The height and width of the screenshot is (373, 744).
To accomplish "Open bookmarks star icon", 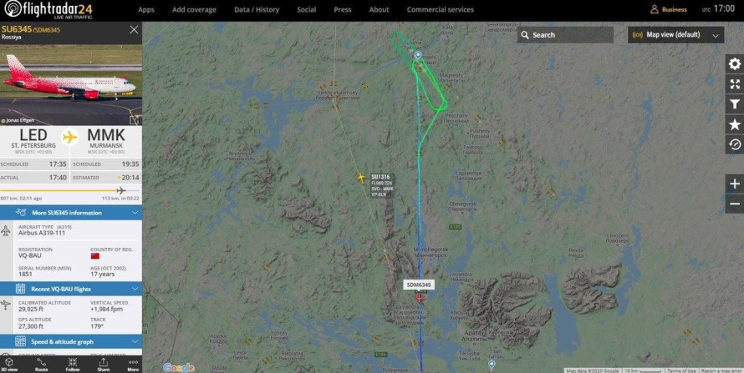I will click(x=735, y=124).
